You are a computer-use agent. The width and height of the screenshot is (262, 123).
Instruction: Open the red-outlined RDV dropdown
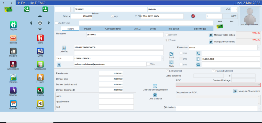[x=259, y=85]
